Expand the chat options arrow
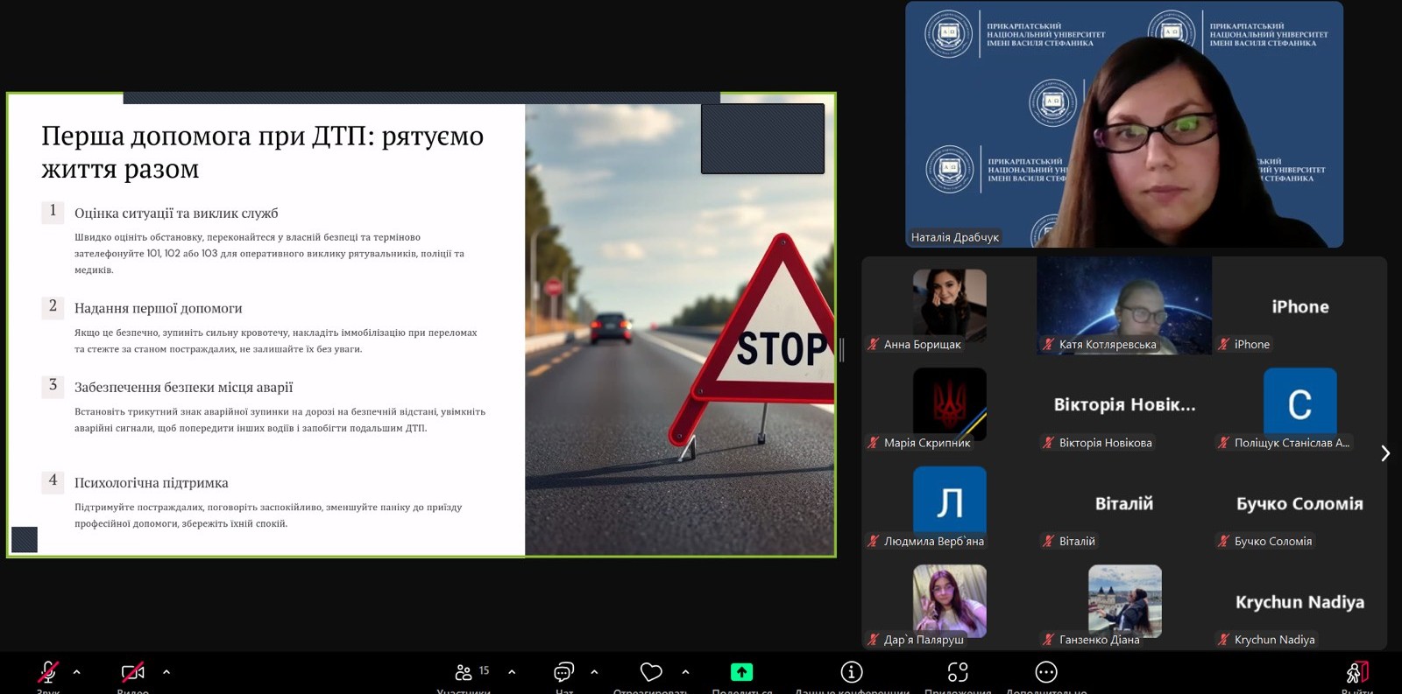1402x694 pixels. click(594, 672)
